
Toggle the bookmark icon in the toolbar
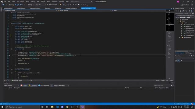(x=79, y=5)
